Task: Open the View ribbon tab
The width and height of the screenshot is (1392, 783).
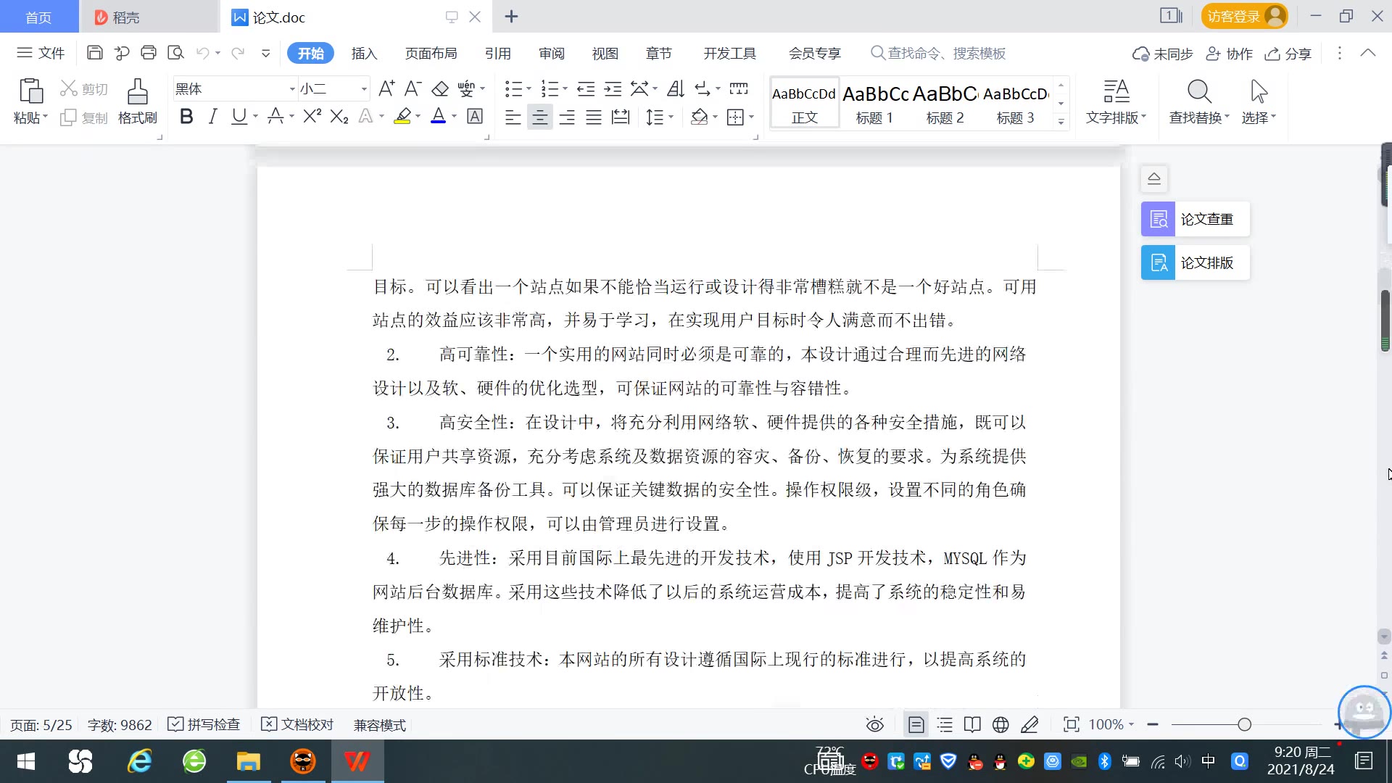Action: 605,53
